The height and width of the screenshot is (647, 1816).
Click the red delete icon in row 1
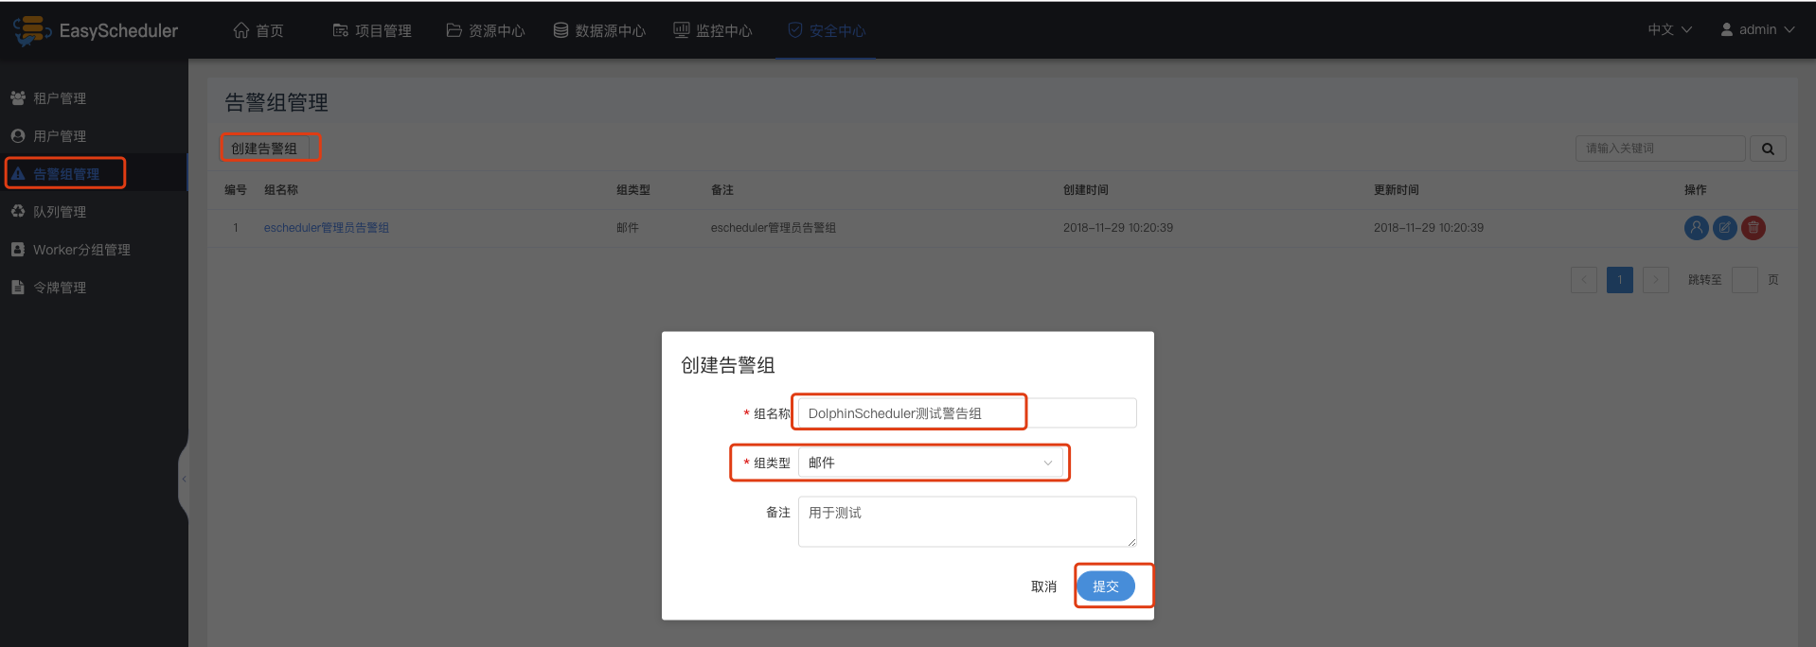pyautogui.click(x=1754, y=228)
